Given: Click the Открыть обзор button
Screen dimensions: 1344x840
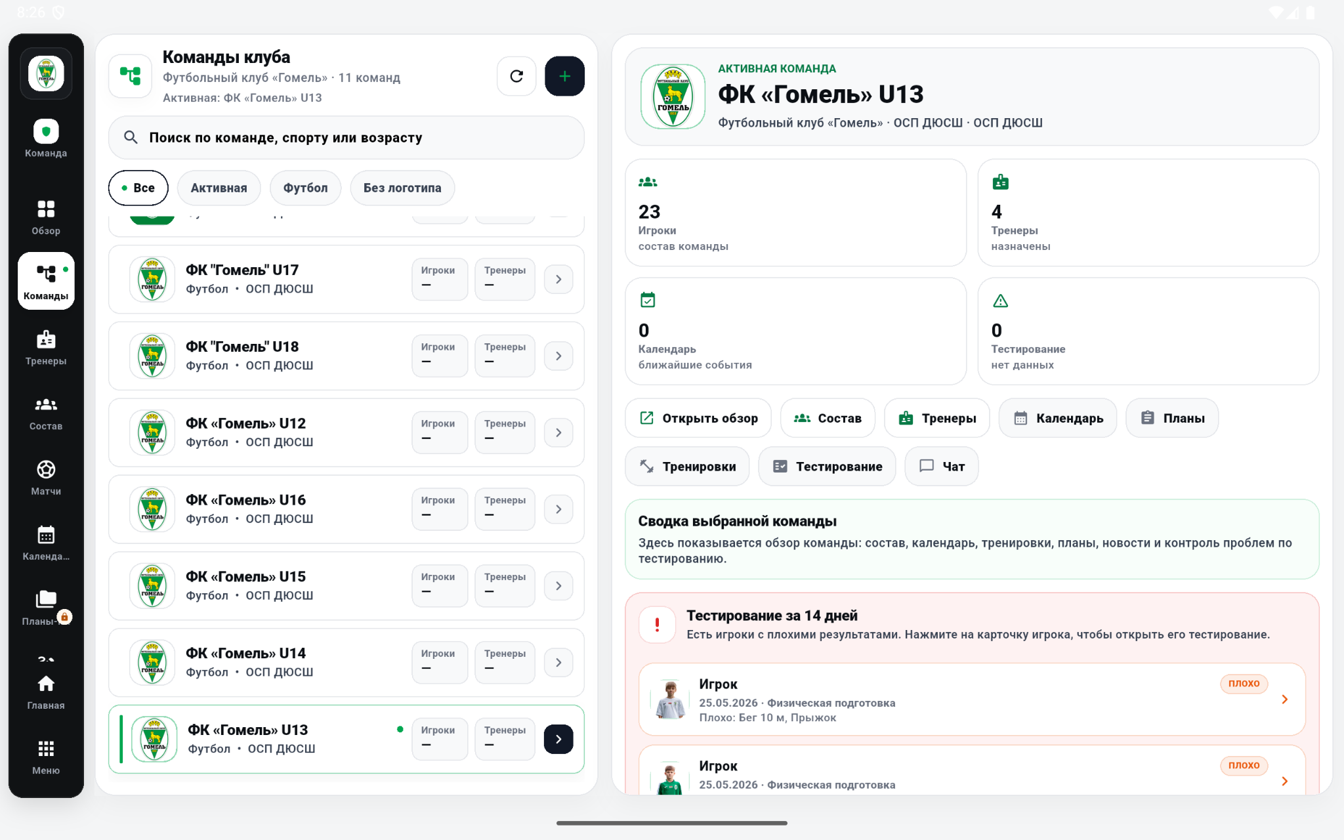Looking at the screenshot, I should click(x=698, y=418).
